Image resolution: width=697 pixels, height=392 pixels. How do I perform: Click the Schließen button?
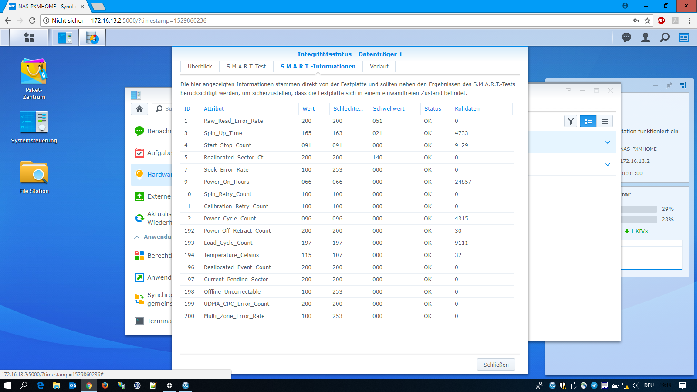496,365
